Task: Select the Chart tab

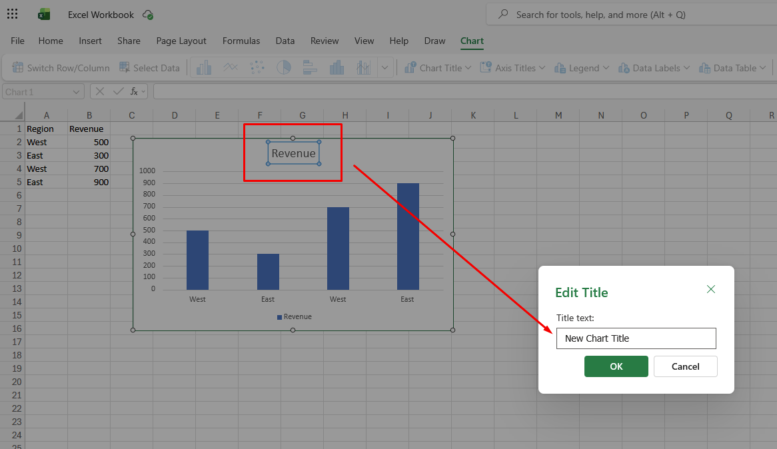Action: tap(472, 41)
